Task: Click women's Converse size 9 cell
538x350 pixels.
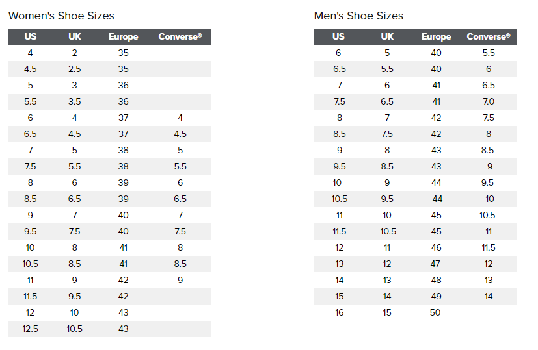Action: [180, 280]
